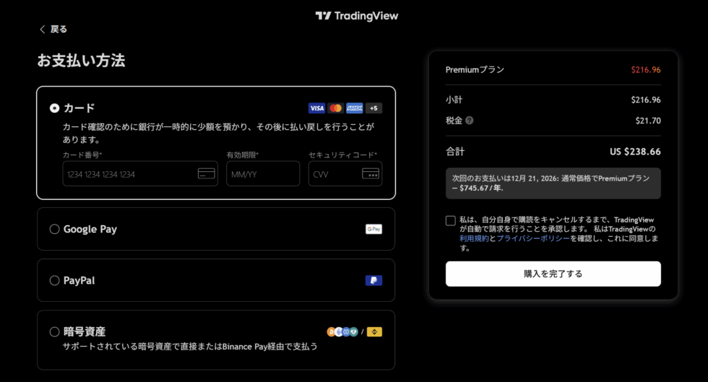Click the Binance Pay yellow icon
Viewport: 708px width, 382px height.
point(374,332)
